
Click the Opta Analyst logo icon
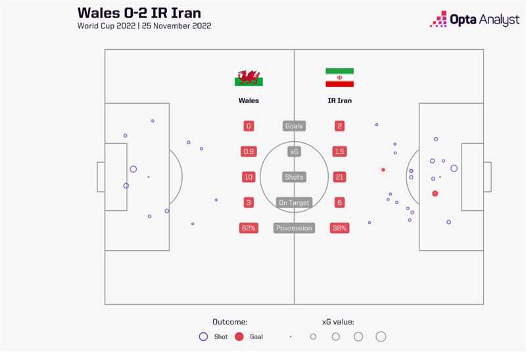coord(439,19)
